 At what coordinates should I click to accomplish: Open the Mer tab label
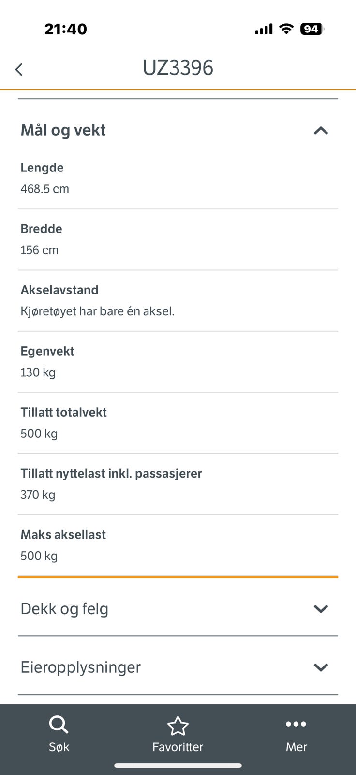296,747
